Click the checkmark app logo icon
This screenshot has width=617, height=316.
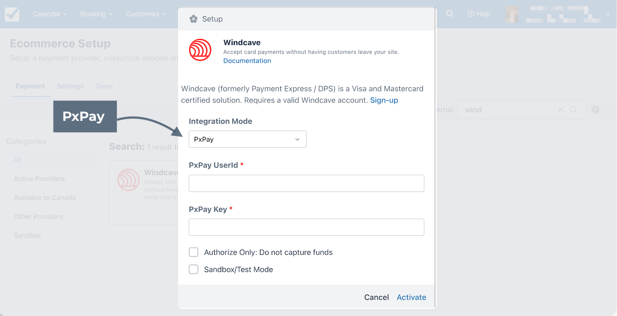(12, 14)
